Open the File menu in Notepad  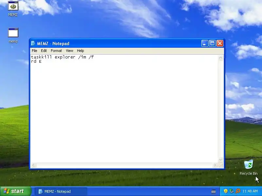pyautogui.click(x=34, y=51)
